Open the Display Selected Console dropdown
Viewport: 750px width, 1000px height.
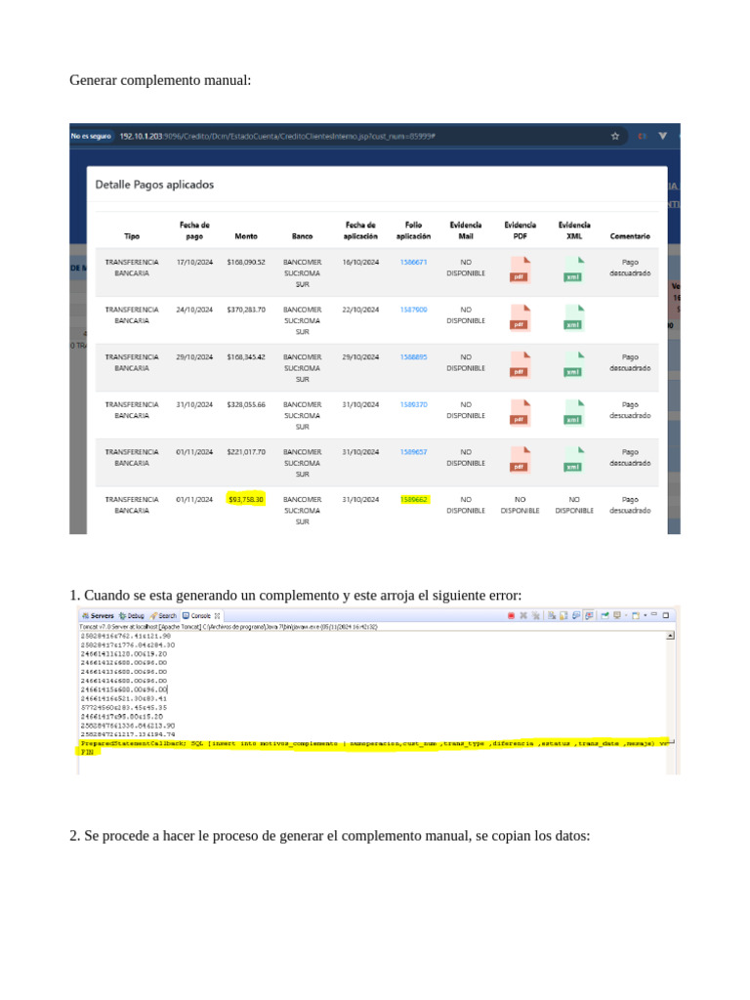[626, 615]
